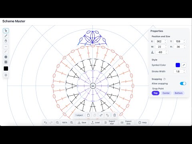Click the MR magic ring center symbol
The image size is (192, 144).
(x=93, y=86)
